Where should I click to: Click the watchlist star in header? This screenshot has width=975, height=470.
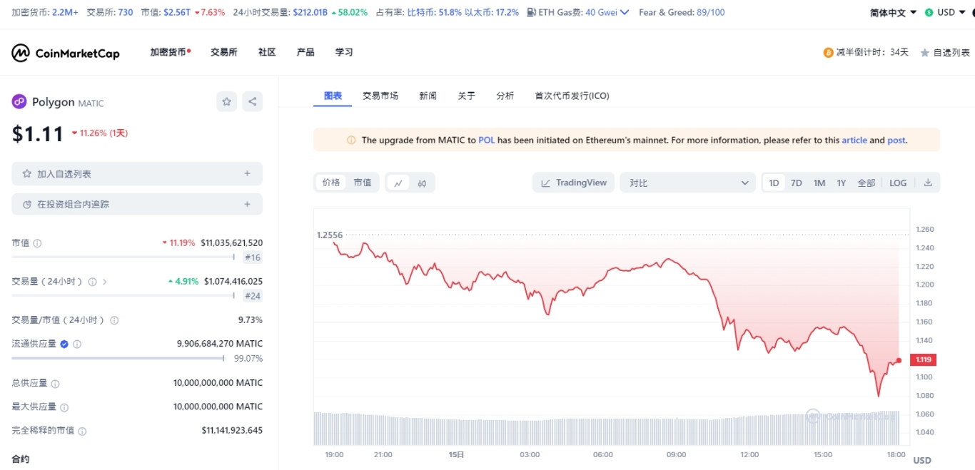(925, 53)
